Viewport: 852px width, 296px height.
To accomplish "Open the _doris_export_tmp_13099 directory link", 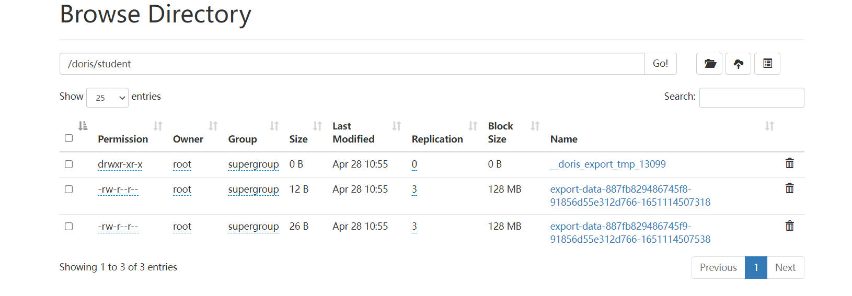I will tap(608, 164).
